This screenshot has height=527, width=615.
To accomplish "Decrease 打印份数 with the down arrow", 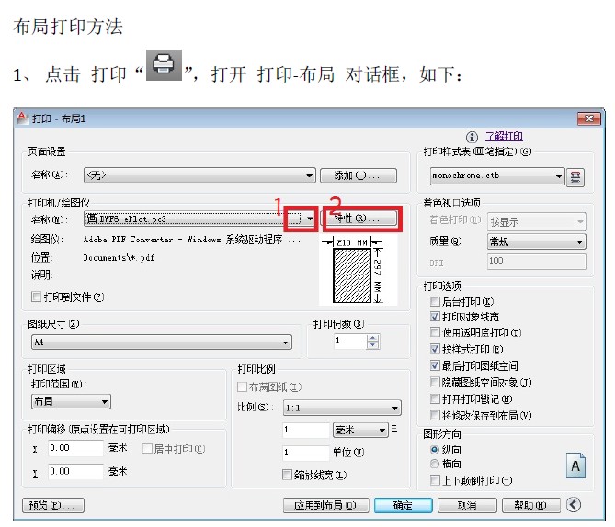I will pyautogui.click(x=372, y=345).
